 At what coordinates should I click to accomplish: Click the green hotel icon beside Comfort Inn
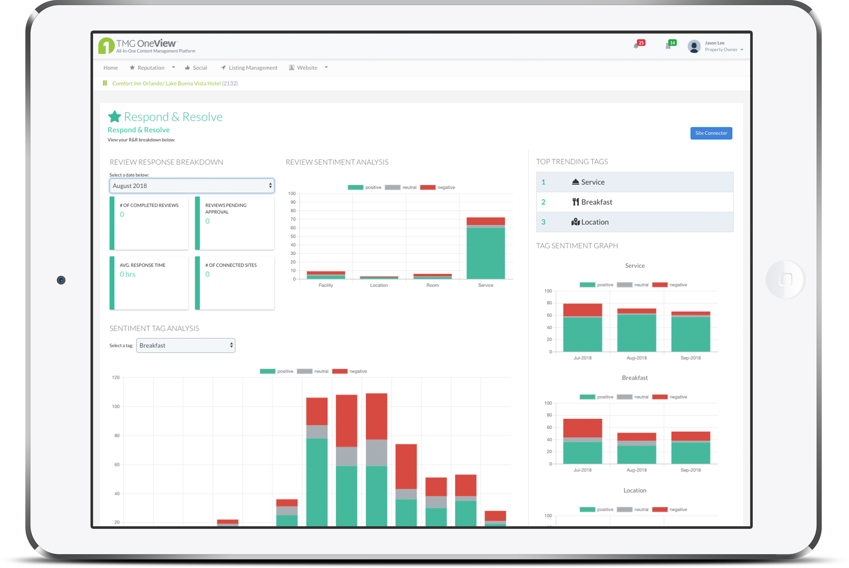(x=105, y=83)
